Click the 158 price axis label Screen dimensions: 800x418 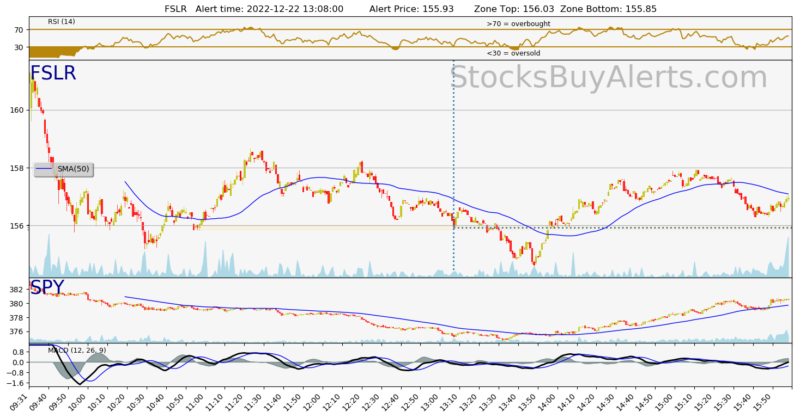pos(16,168)
